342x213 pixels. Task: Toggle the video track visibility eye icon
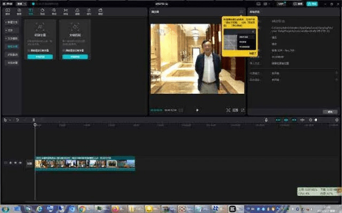[15, 162]
